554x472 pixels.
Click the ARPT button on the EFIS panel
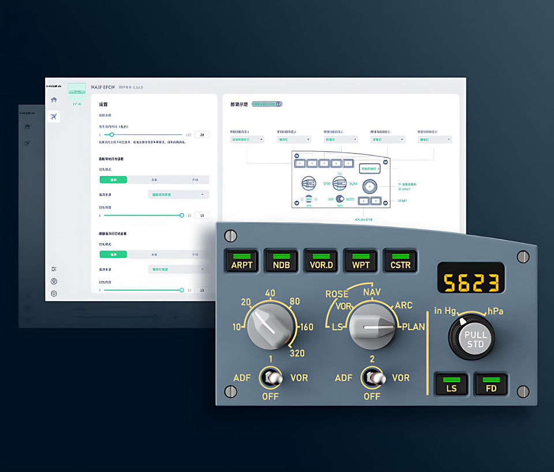[242, 261]
